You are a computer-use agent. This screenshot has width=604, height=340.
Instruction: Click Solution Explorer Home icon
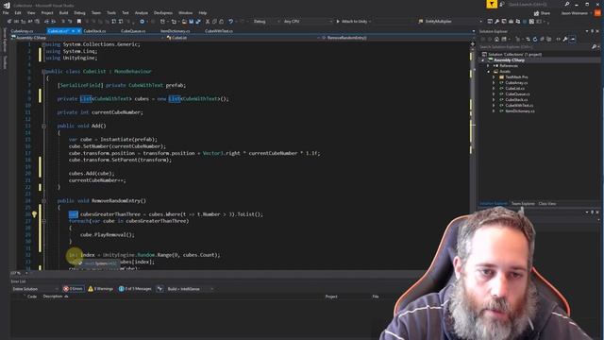pos(496,39)
